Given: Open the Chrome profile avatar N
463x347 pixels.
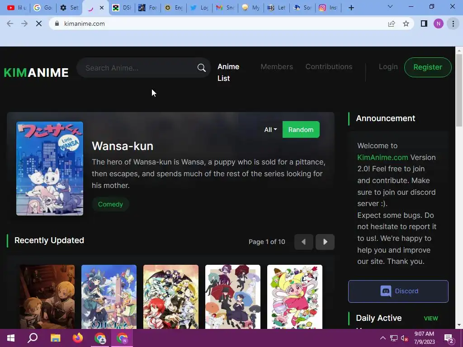Looking at the screenshot, I should [x=439, y=23].
